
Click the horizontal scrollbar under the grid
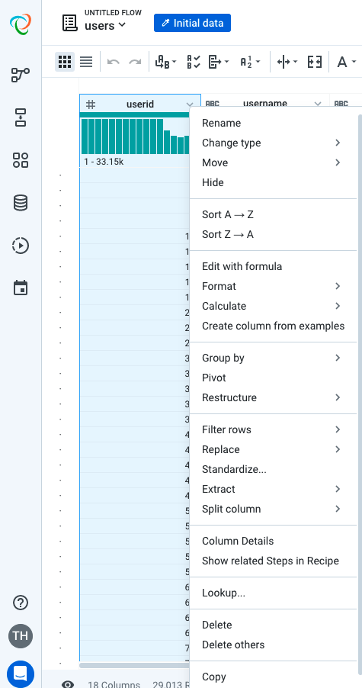[134, 666]
